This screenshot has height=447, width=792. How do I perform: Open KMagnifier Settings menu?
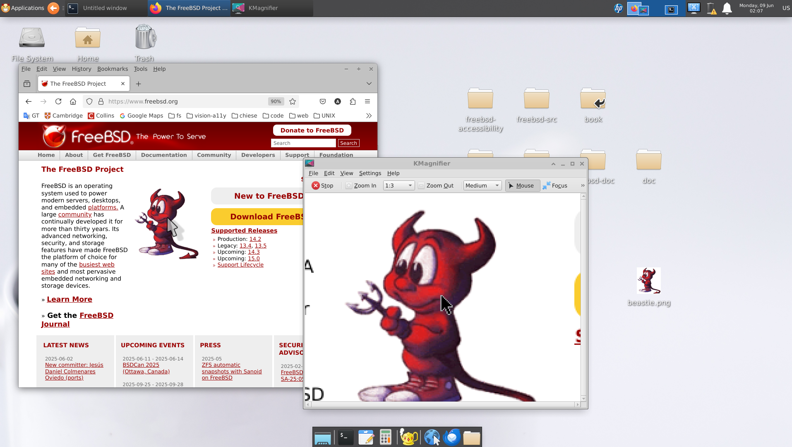(x=370, y=173)
